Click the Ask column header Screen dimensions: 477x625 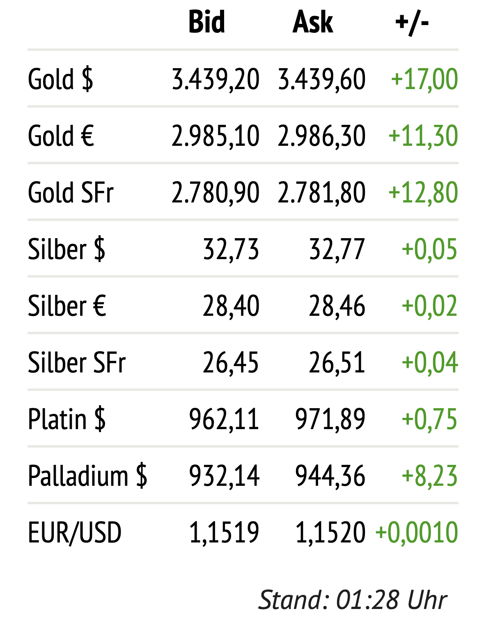[x=313, y=22]
